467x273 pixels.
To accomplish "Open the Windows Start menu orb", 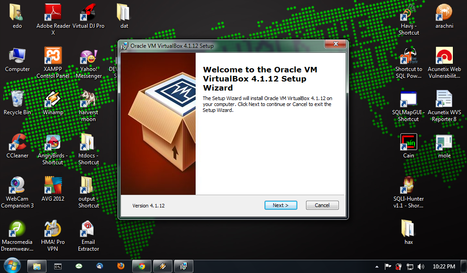I will (12, 266).
